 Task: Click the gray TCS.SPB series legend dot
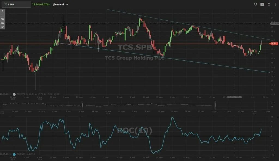pos(14,94)
